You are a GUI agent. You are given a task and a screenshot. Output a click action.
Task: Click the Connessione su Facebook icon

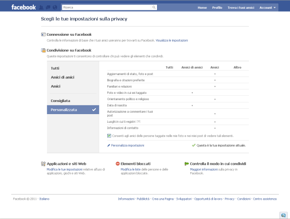pyautogui.click(x=43, y=34)
